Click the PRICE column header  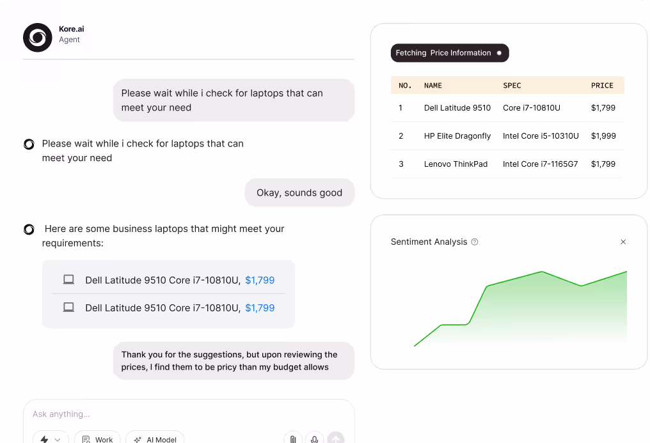(x=602, y=85)
